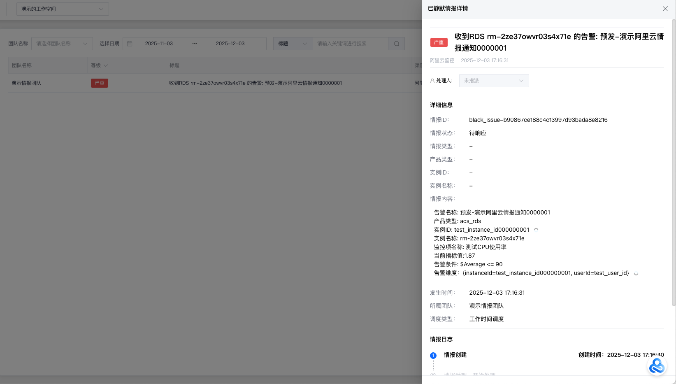Viewport: 676px width, 384px height.
Task: Click the search magnifier button
Action: (x=396, y=44)
